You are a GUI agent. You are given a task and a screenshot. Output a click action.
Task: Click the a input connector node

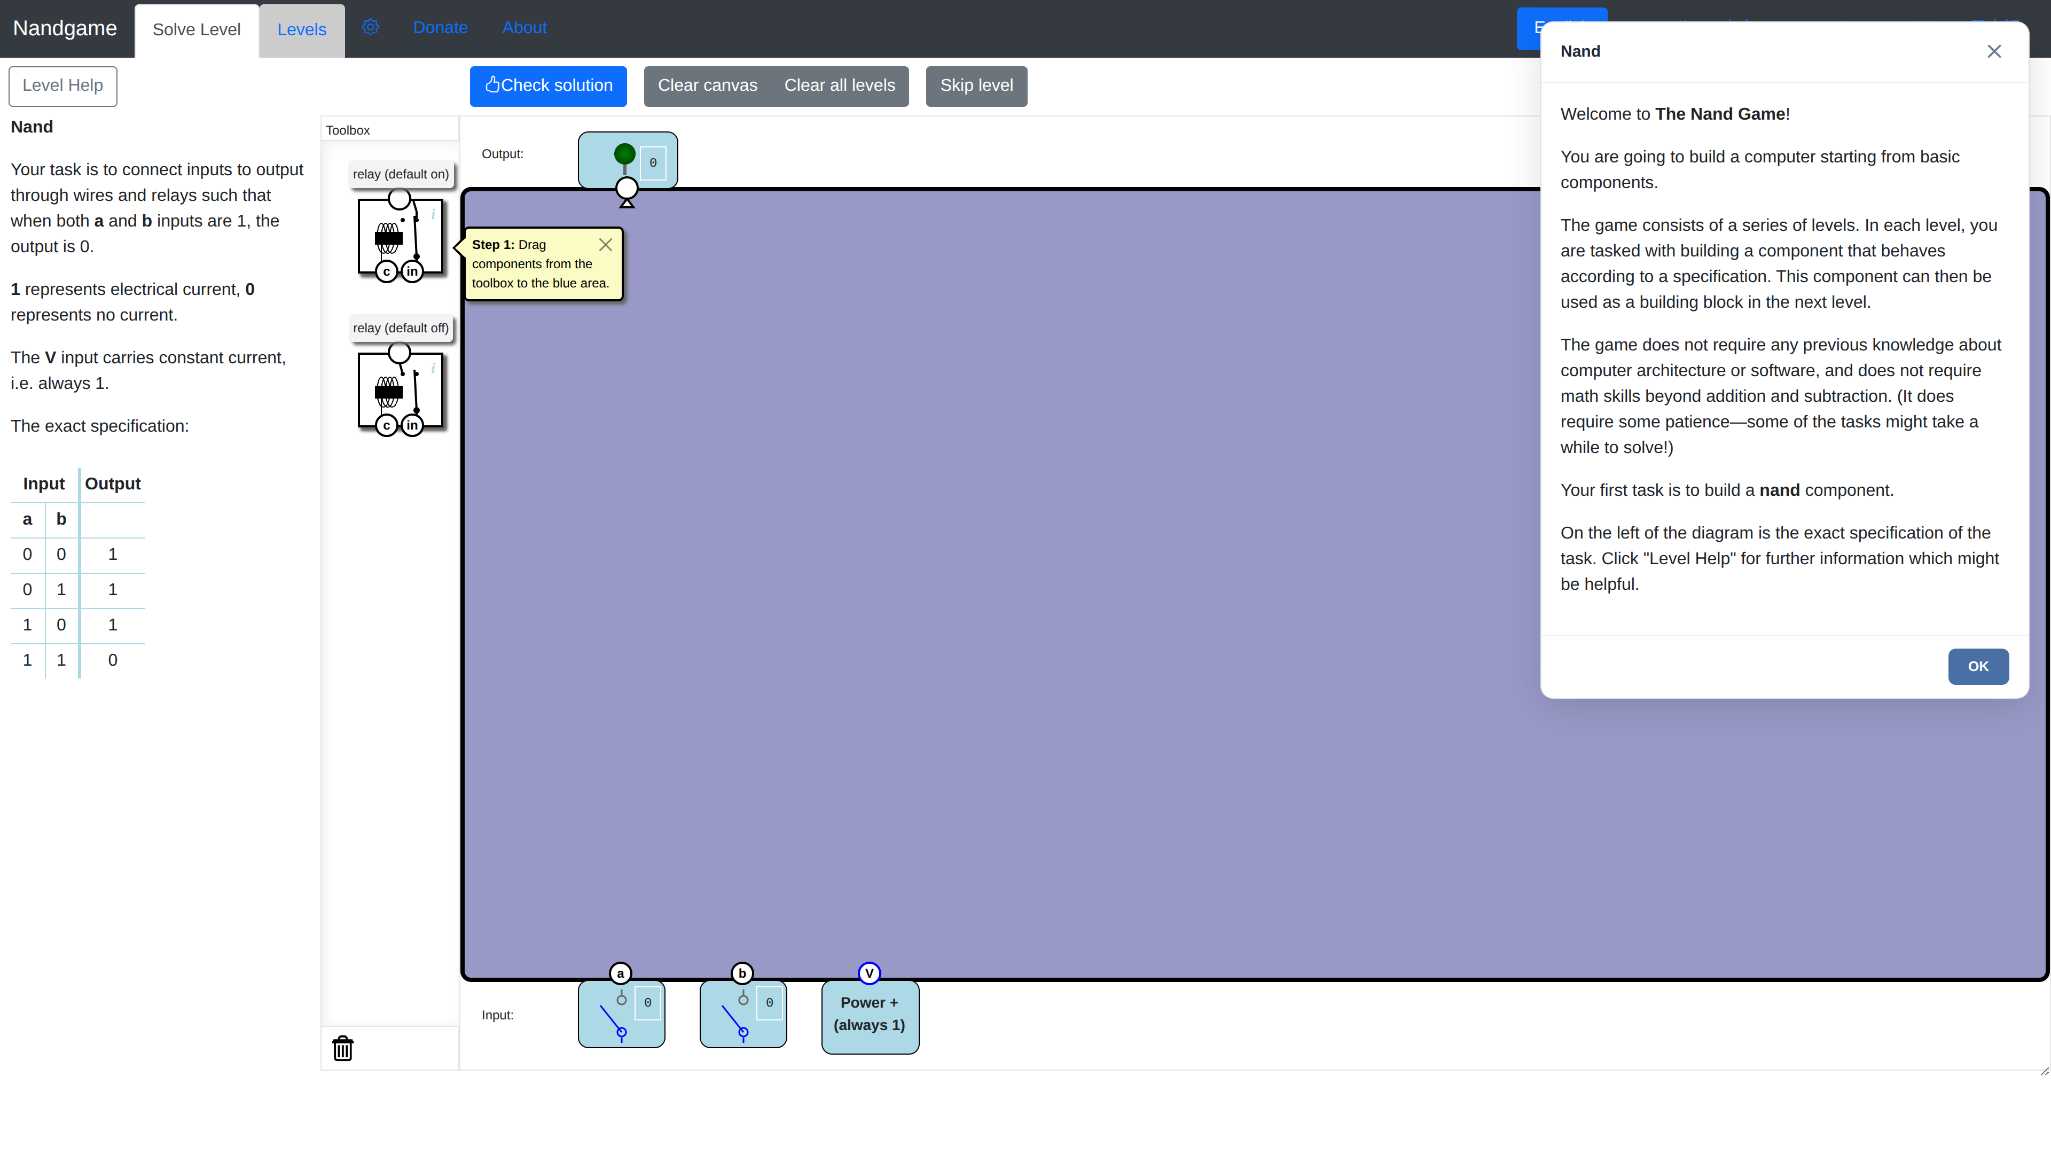620,973
